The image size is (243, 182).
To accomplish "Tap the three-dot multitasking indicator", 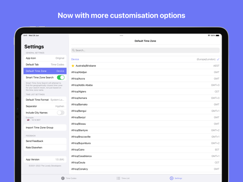I will point(121,36).
